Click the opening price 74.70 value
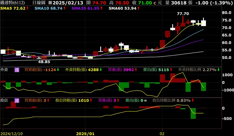234x136 pixels. 99,3
